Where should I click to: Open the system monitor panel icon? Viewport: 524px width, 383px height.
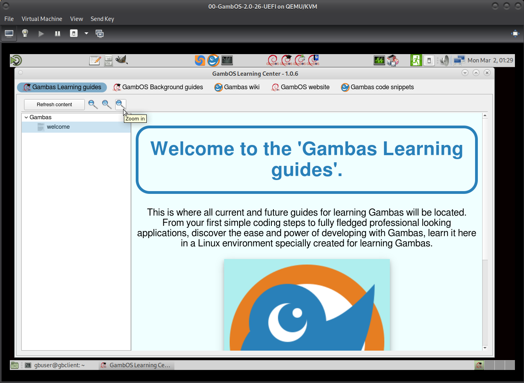coord(379,60)
